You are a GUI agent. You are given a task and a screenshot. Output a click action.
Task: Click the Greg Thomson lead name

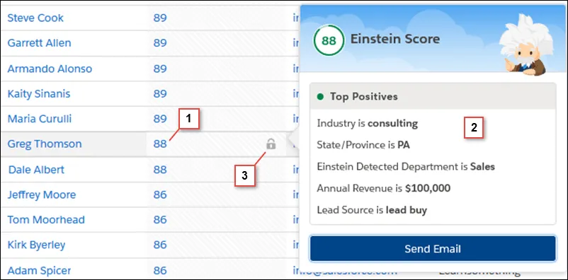[x=45, y=144]
